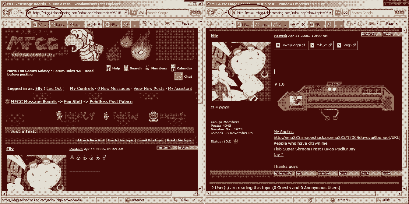Screen dimensions: 409x204
Task: Click Refresh icon in the right IE window
Action: tap(337, 13)
